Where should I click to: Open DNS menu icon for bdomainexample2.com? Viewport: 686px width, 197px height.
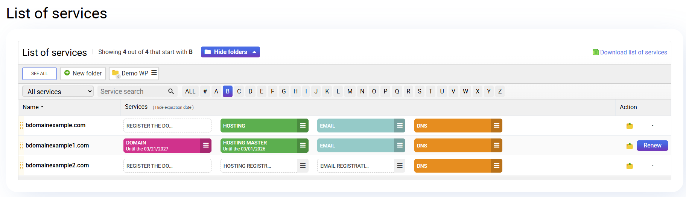click(x=497, y=166)
